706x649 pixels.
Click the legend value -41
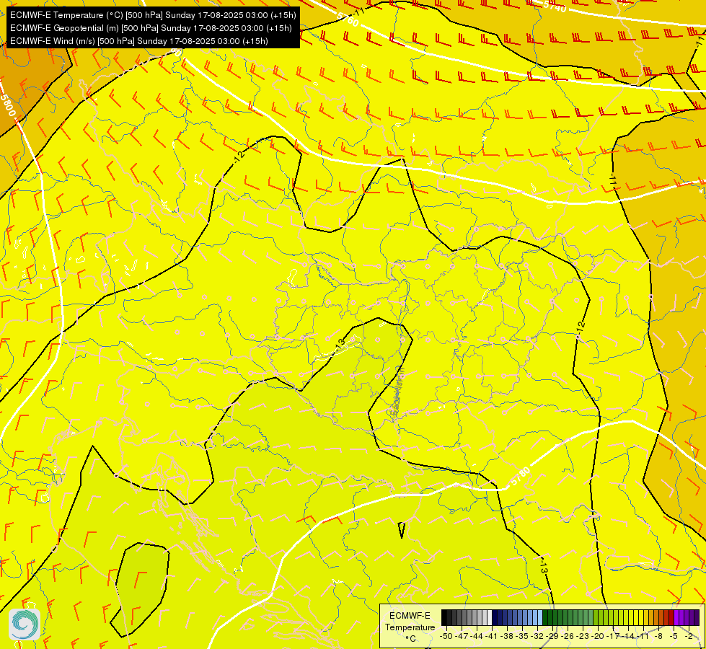click(492, 636)
